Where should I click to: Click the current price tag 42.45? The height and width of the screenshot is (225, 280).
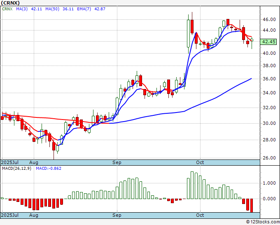point(269,42)
